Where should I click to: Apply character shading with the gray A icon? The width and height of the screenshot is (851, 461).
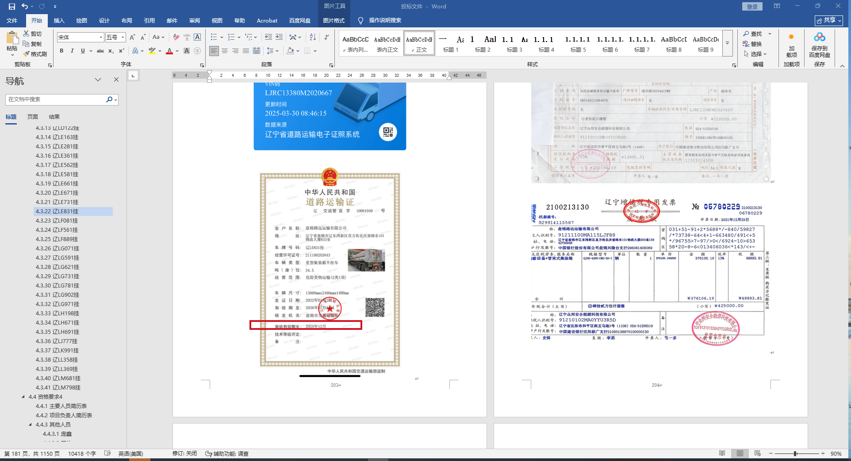pyautogui.click(x=187, y=51)
